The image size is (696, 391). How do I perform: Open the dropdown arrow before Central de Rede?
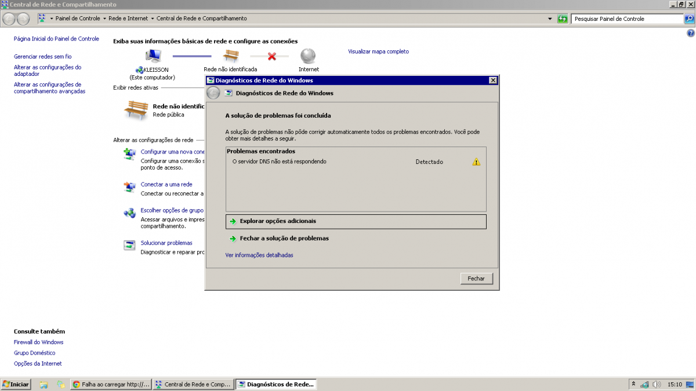point(153,19)
